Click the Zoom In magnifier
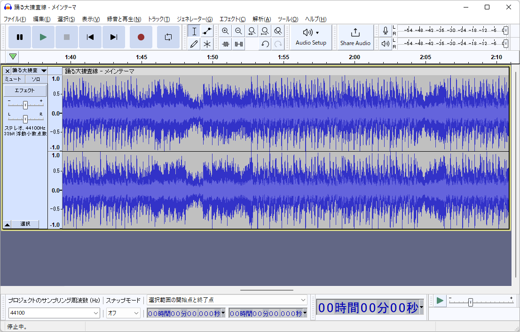Image resolution: width=520 pixels, height=332 pixels. point(225,31)
